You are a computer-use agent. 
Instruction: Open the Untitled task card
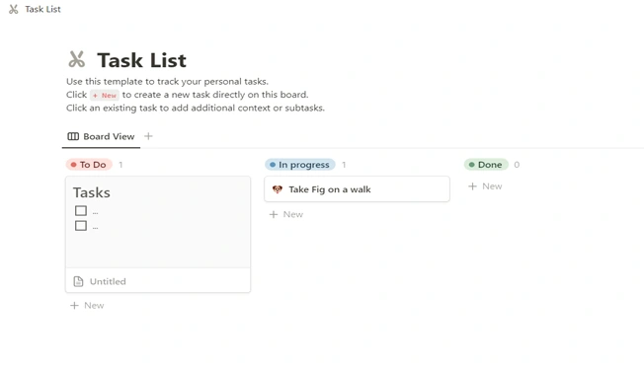pos(158,235)
